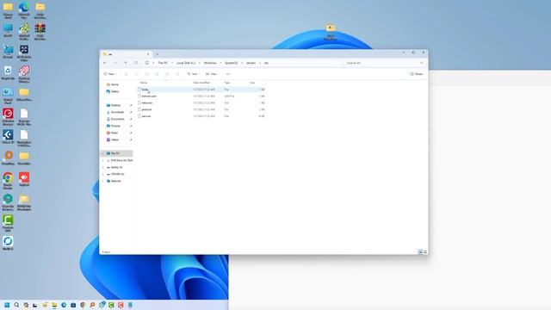Sort by the Type column header
Image resolution: width=551 pixels, height=310 pixels.
click(227, 83)
